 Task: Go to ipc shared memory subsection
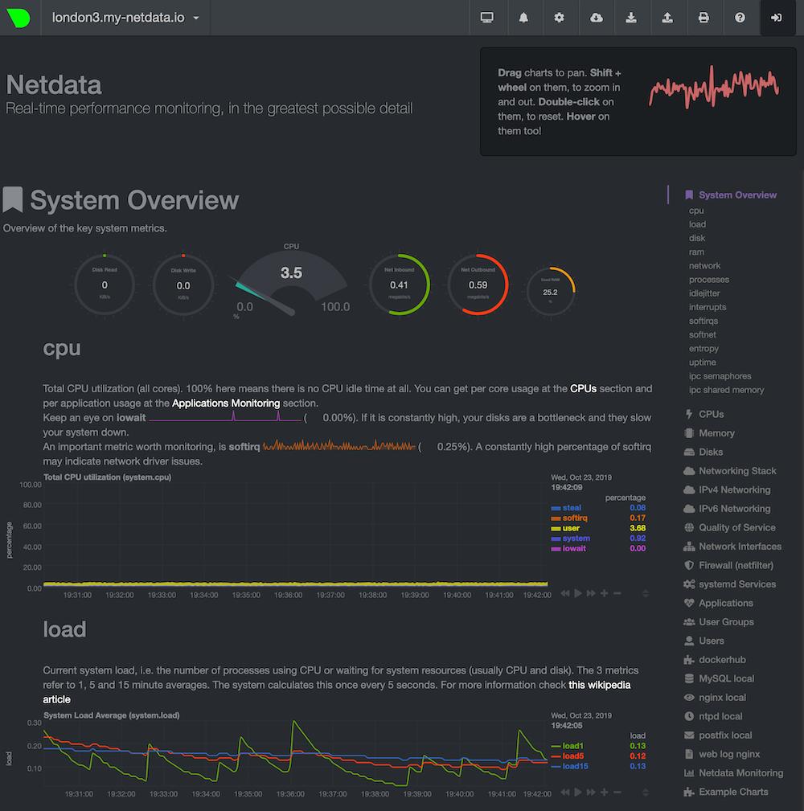point(726,390)
